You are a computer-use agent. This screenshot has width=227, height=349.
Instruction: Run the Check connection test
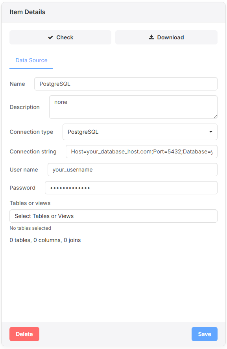click(x=60, y=37)
